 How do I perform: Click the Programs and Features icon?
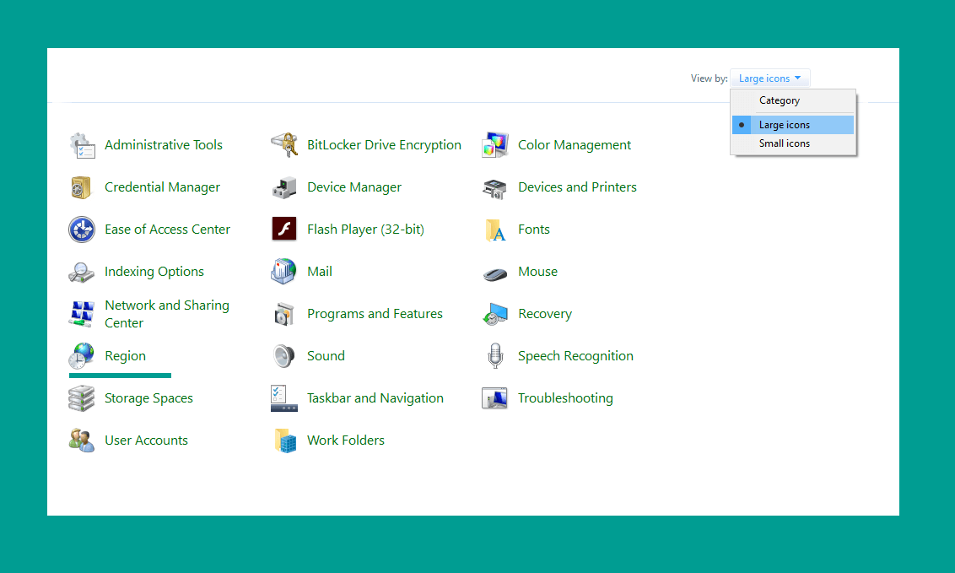(283, 314)
